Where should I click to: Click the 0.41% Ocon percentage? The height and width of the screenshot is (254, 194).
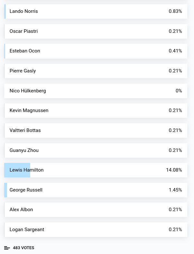click(175, 51)
